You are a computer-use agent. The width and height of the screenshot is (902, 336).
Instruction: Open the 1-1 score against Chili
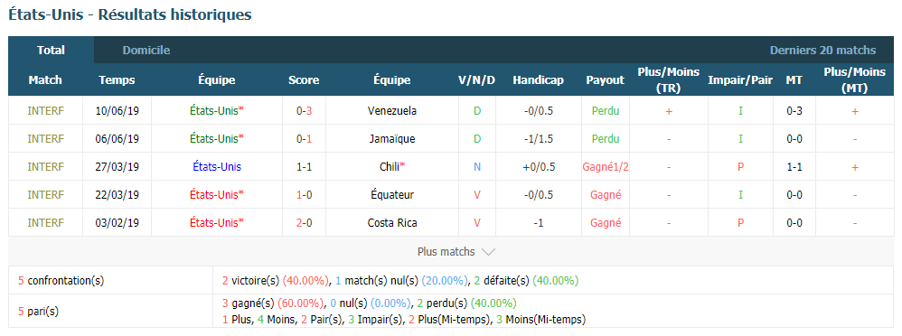click(304, 167)
